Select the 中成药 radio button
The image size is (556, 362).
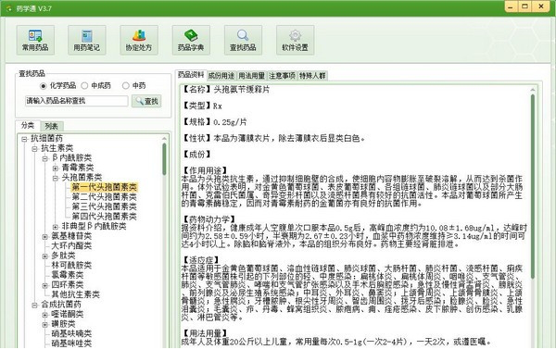pos(84,86)
